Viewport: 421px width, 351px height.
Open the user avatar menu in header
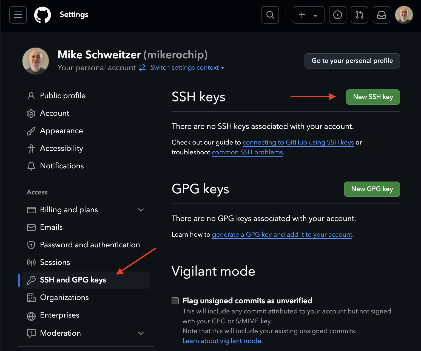[x=404, y=15]
